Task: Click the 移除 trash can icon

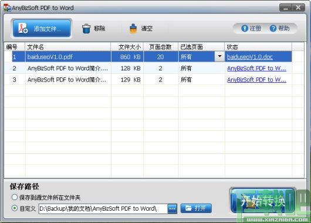Action: tap(86, 29)
